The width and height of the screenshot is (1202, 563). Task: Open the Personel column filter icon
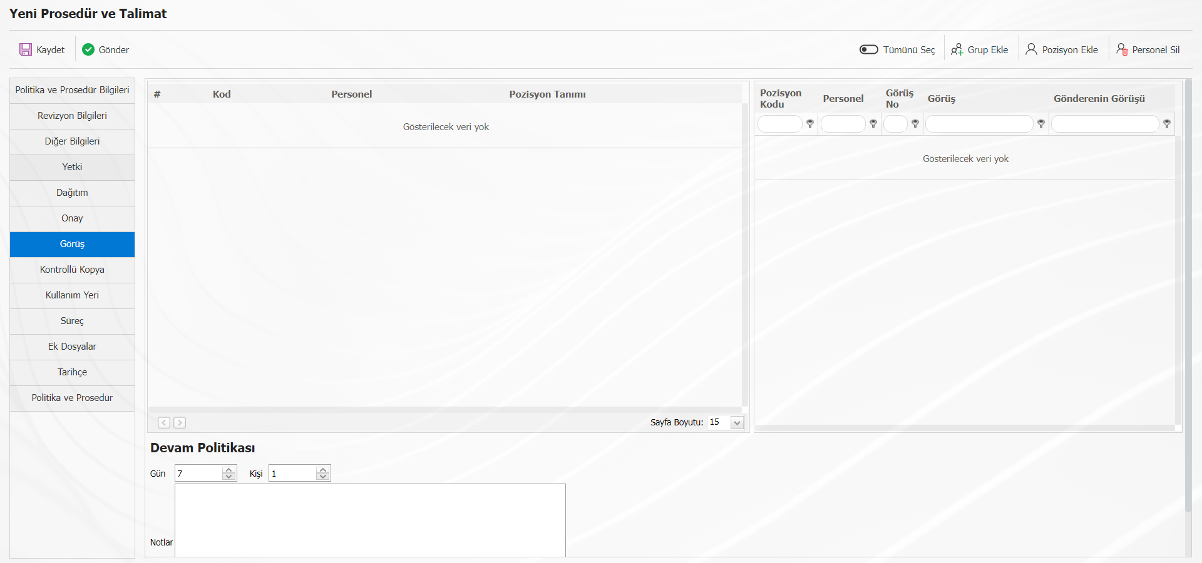(x=873, y=124)
